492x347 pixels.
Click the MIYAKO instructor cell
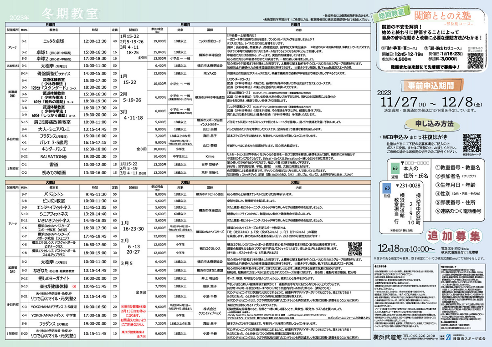point(210,74)
